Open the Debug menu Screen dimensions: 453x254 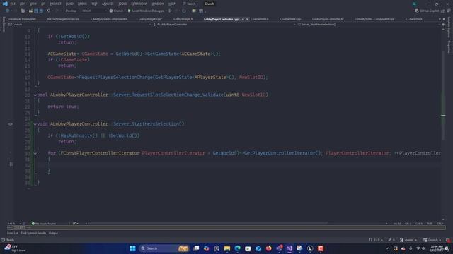[82, 4]
